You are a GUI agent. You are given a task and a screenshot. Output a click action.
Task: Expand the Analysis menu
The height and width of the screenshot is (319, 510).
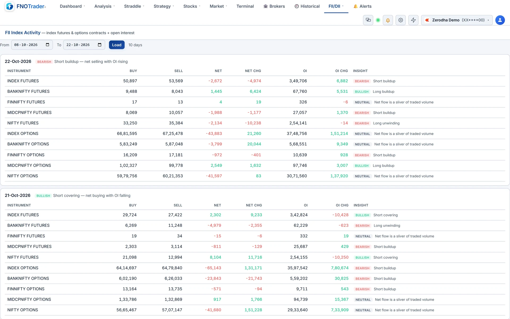(x=104, y=6)
